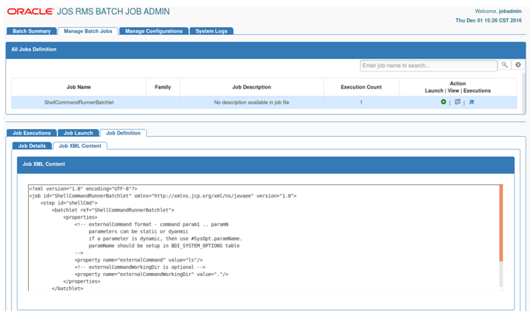This screenshot has height=319, width=531.
Task: Click the batchlet ref XML line
Action: [113, 210]
